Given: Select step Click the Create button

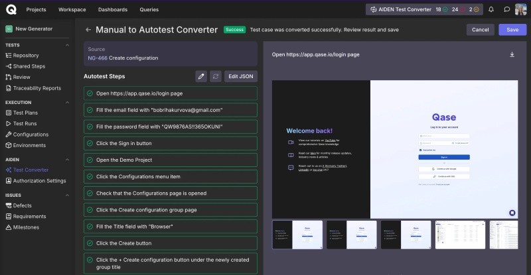Looking at the screenshot, I should pyautogui.click(x=171, y=243).
